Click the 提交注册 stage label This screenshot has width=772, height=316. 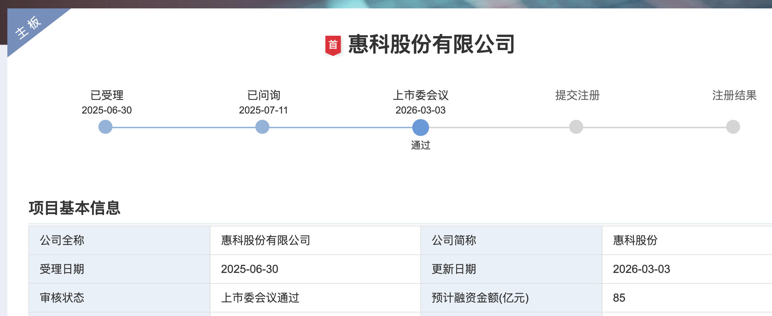click(x=577, y=95)
